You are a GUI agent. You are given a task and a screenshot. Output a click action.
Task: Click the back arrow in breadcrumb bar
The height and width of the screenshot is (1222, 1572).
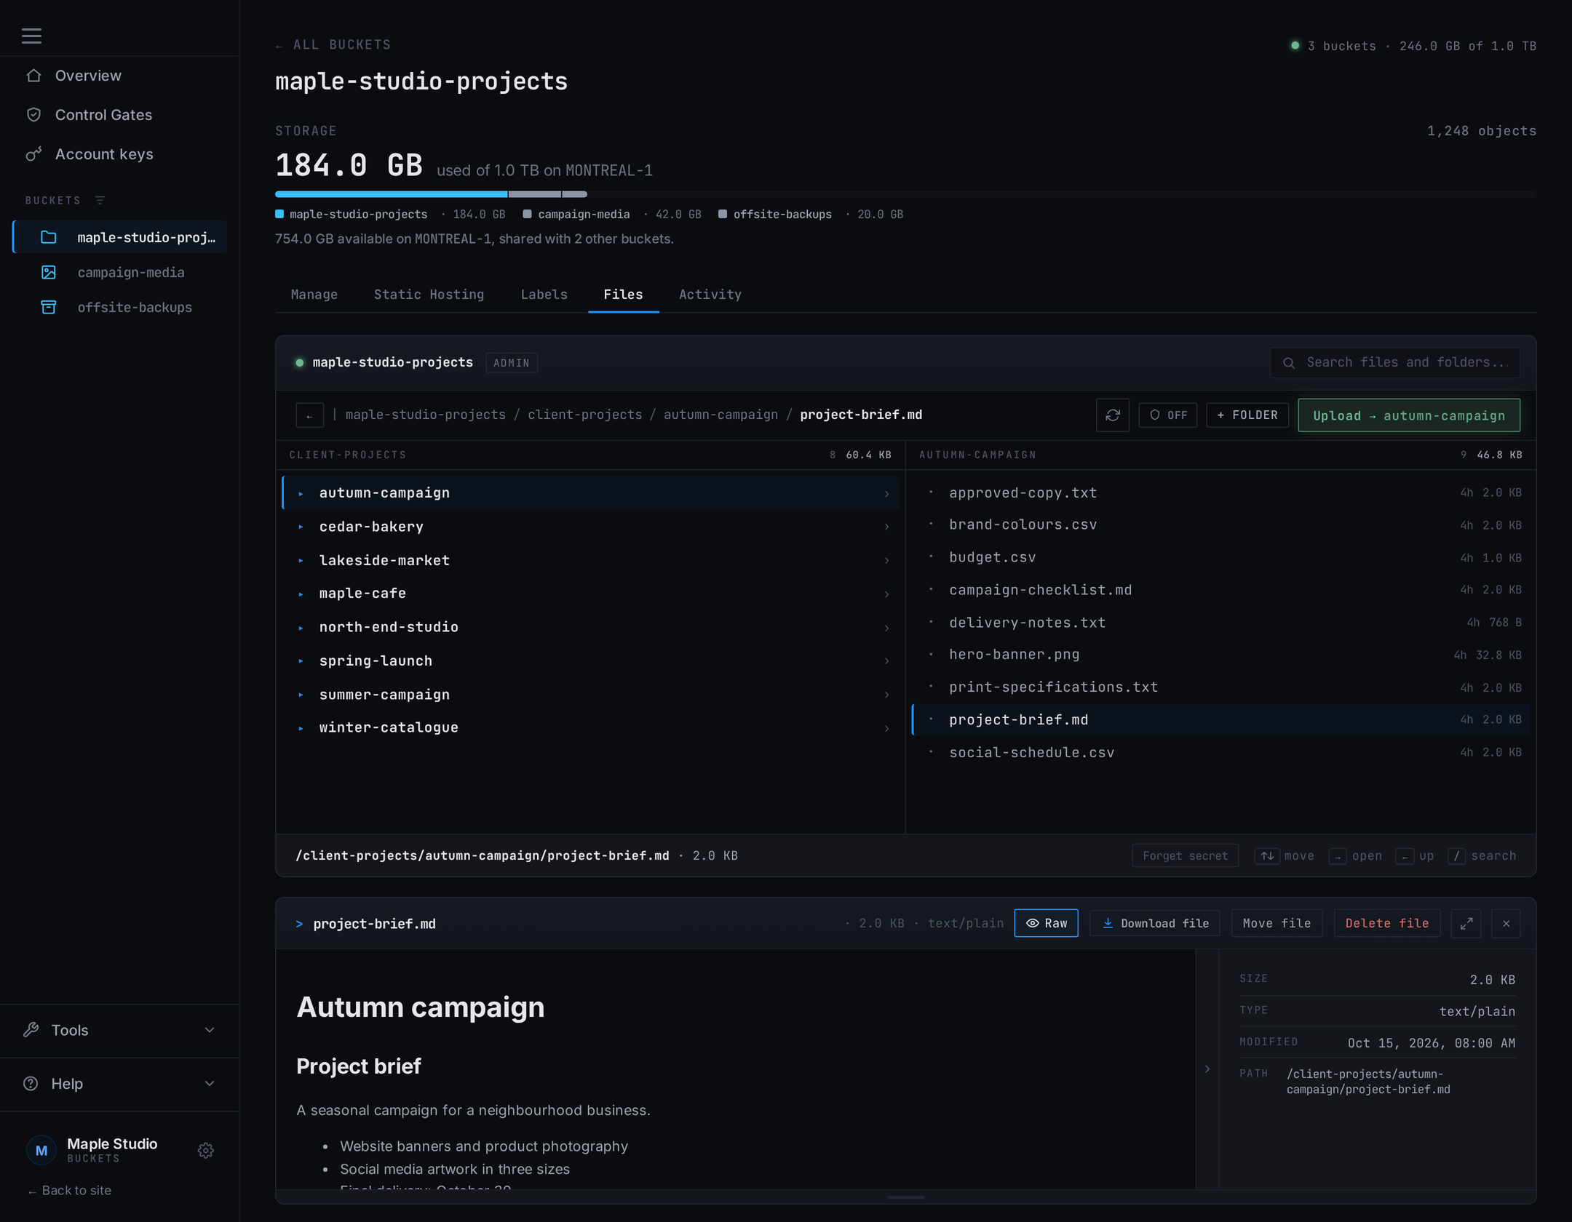point(309,415)
